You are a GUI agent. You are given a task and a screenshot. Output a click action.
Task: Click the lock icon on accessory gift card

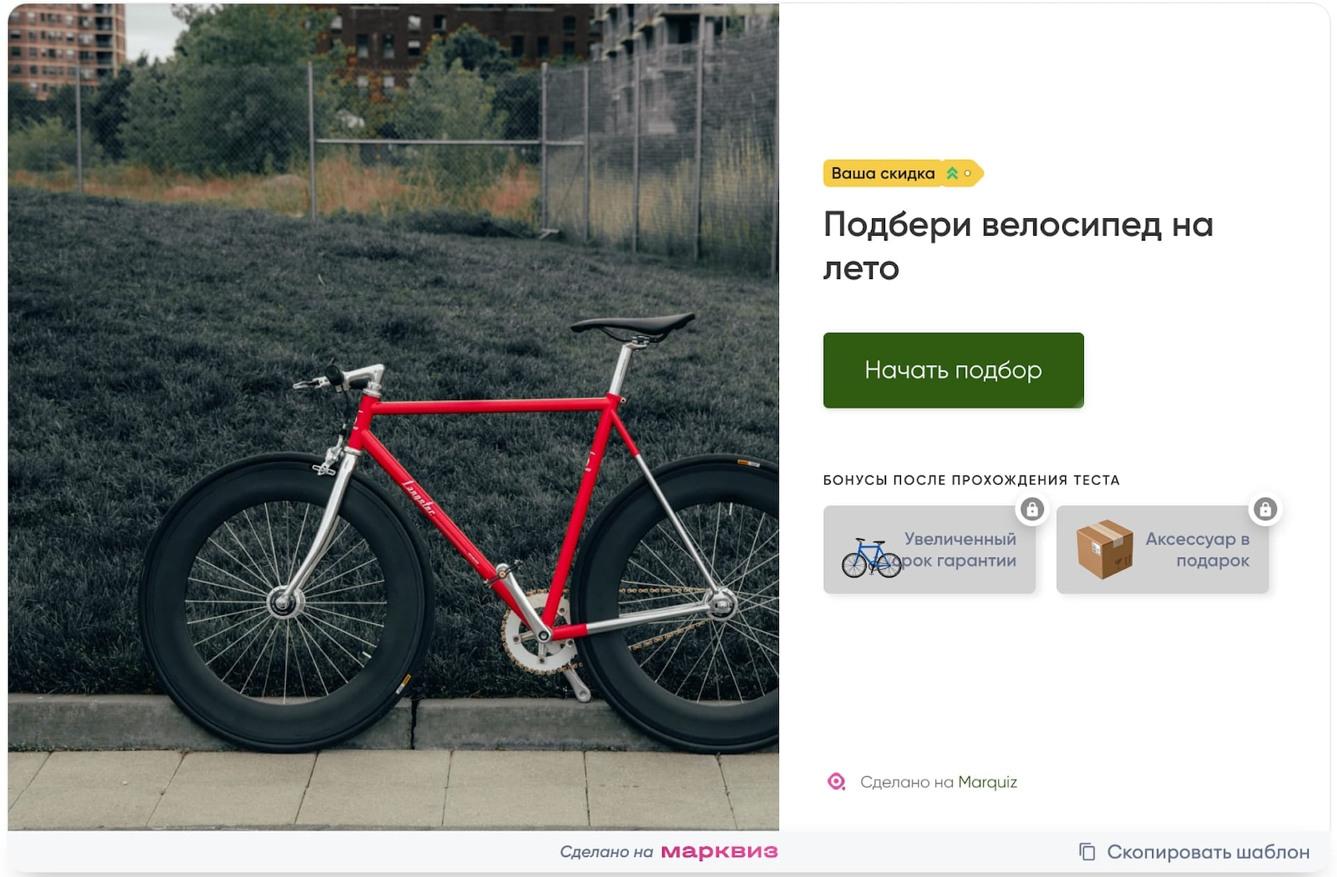[x=1265, y=509]
